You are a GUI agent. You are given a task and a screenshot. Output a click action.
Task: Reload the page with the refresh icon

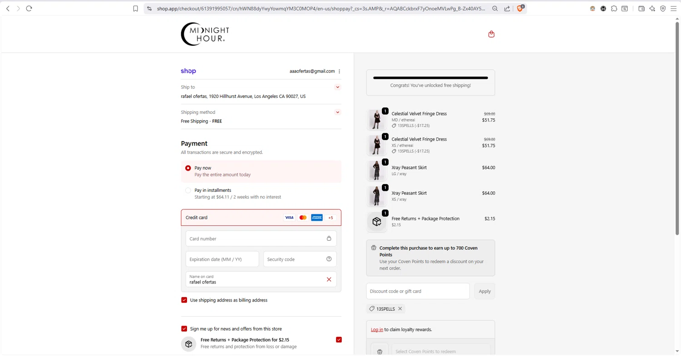(29, 8)
